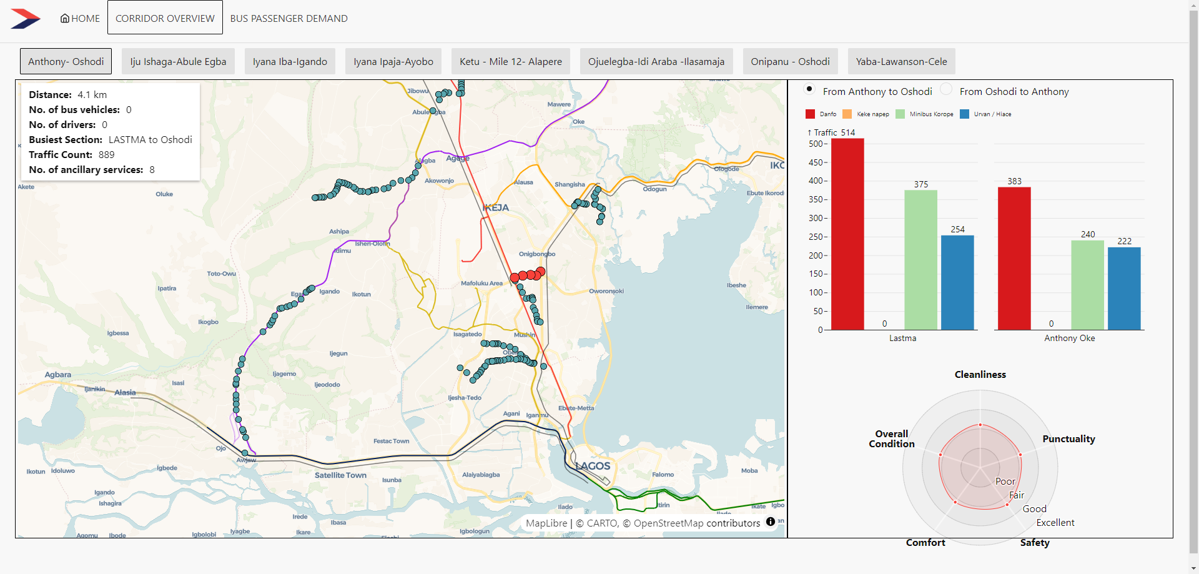Click the IKEJA label on the map
The width and height of the screenshot is (1199, 574).
pyautogui.click(x=496, y=207)
